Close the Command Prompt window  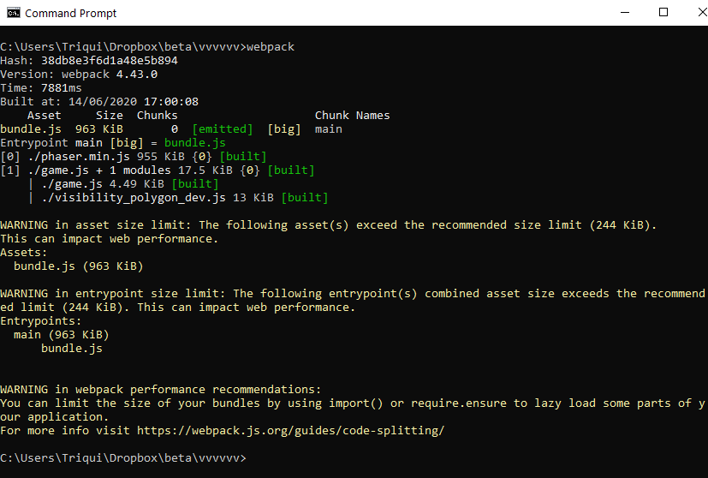[702, 13]
